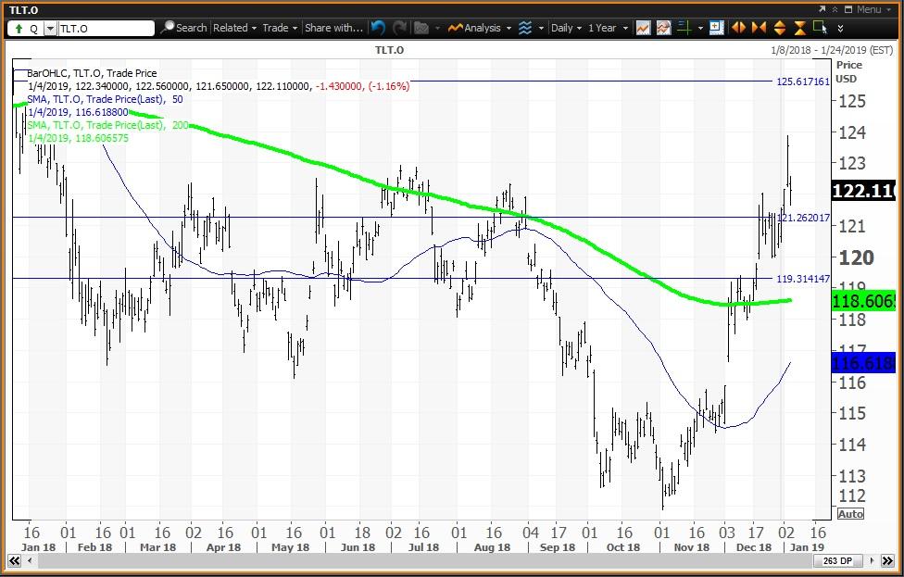The width and height of the screenshot is (904, 577).
Task: Click the zoom-in plus chart icon
Action: pos(717,28)
